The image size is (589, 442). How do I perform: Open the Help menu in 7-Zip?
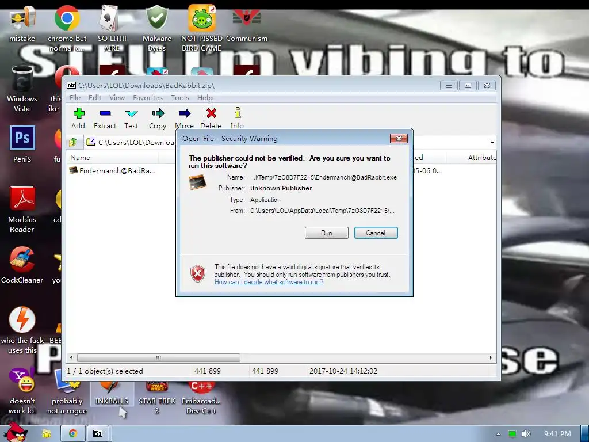click(x=205, y=98)
